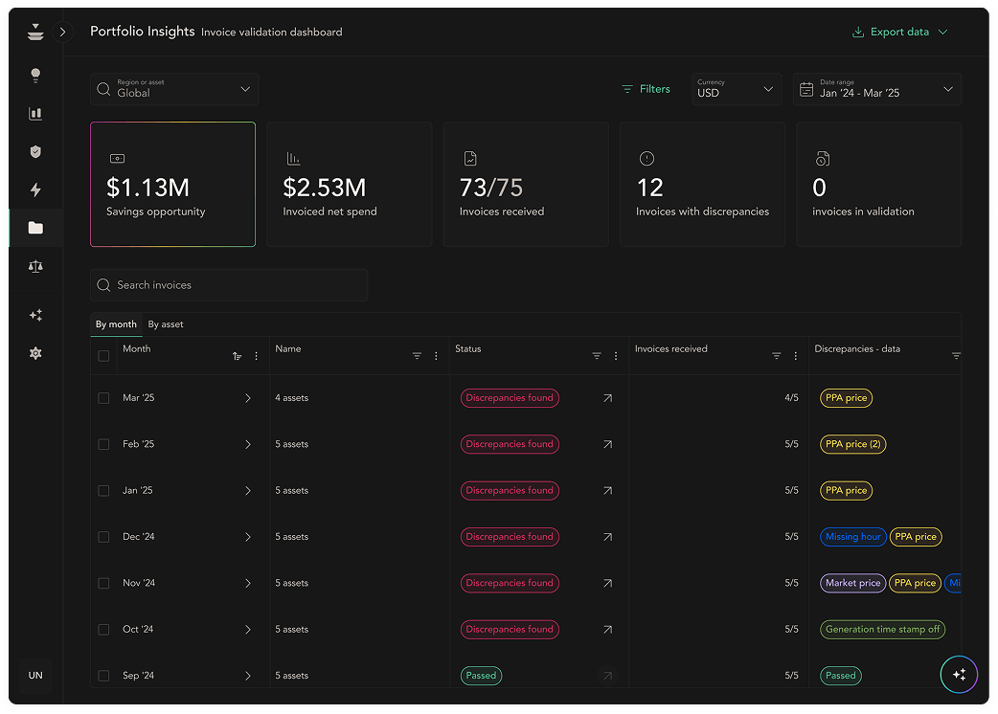Open the Currency USD dropdown
This screenshot has width=998, height=714.
pyautogui.click(x=736, y=89)
